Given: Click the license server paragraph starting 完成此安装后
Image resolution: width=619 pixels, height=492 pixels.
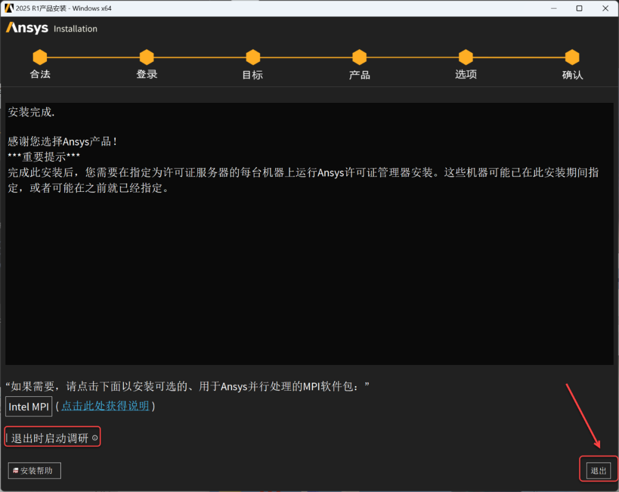Looking at the screenshot, I should click(303, 180).
